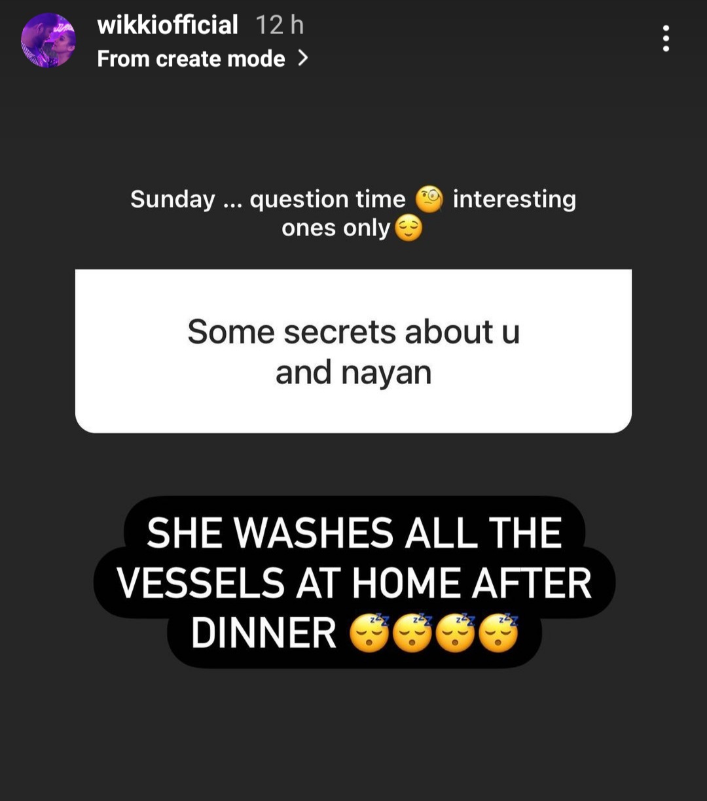This screenshot has height=801, width=707.
Task: Select the relieved emoji after "ones only"
Action: coord(408,228)
